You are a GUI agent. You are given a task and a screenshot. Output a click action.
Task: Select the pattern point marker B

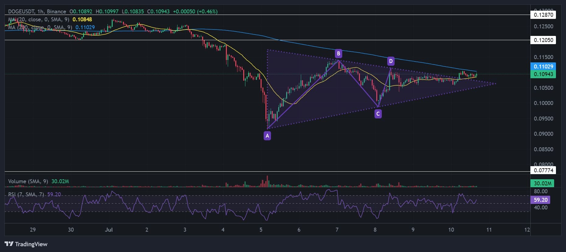338,54
